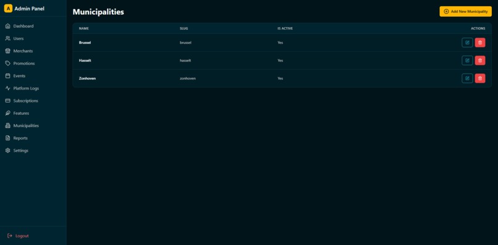Select the Hasselt name cell

(85, 60)
